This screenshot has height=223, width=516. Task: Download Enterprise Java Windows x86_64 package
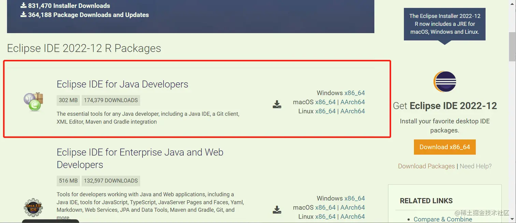coord(355,198)
